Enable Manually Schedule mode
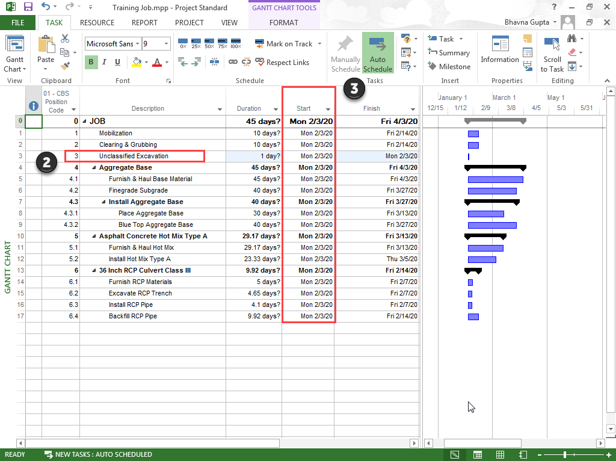The height and width of the screenshot is (461, 616). point(345,54)
